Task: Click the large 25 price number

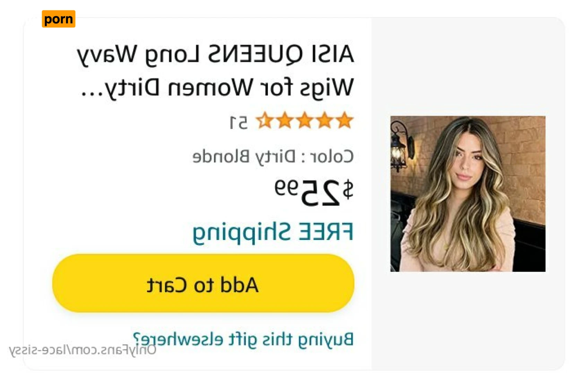Action: coord(321,193)
